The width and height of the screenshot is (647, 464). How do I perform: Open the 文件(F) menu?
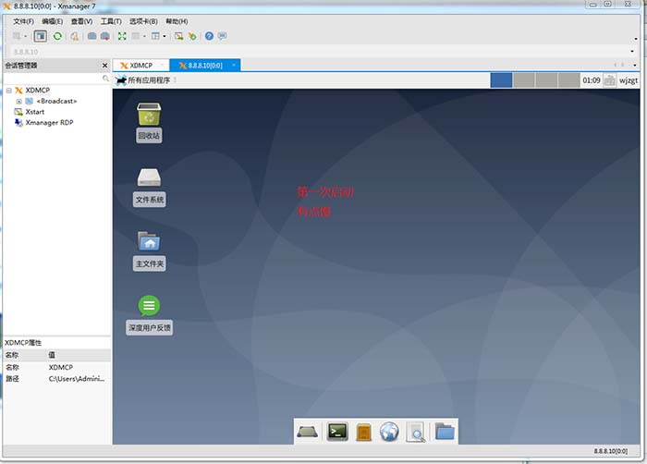(23, 21)
